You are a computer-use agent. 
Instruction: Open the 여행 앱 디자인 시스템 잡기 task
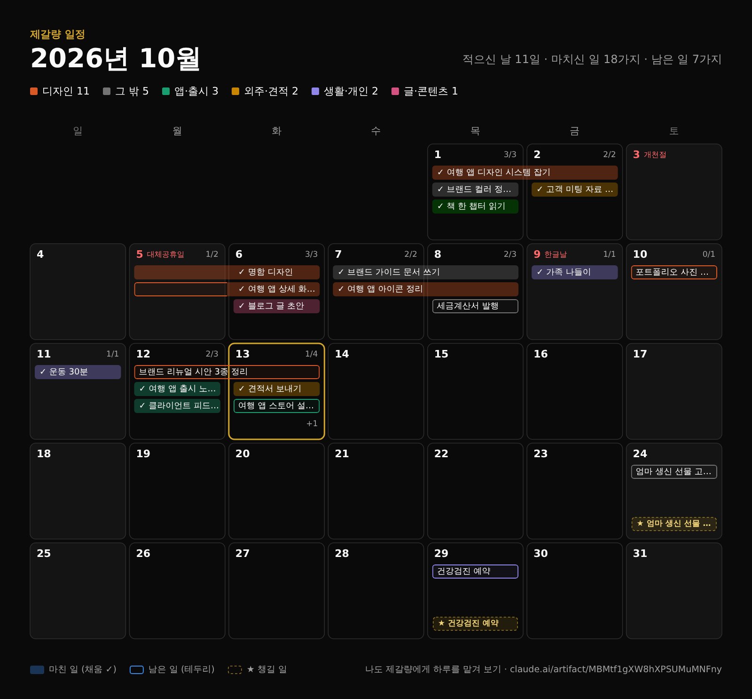tap(525, 173)
